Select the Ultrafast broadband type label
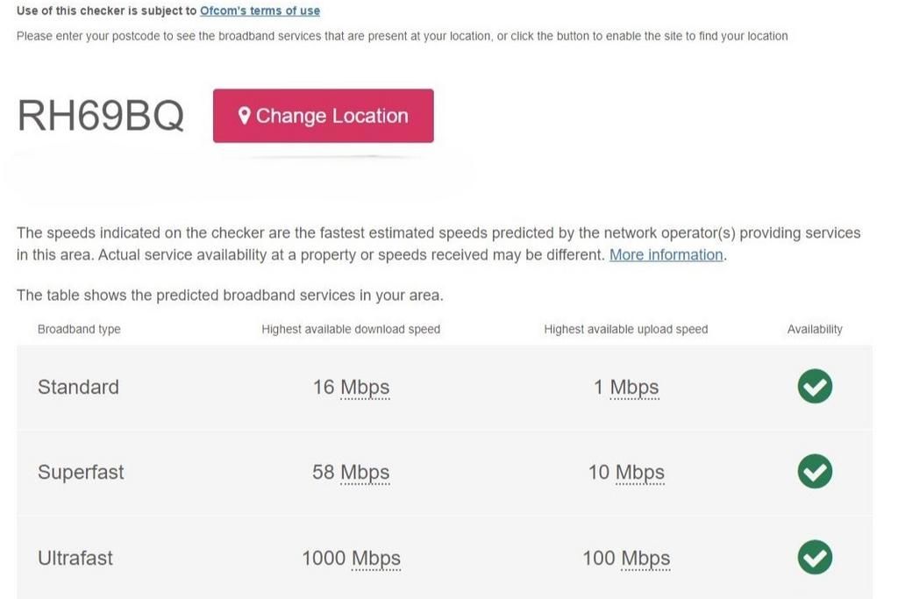This screenshot has width=898, height=599. 75,559
